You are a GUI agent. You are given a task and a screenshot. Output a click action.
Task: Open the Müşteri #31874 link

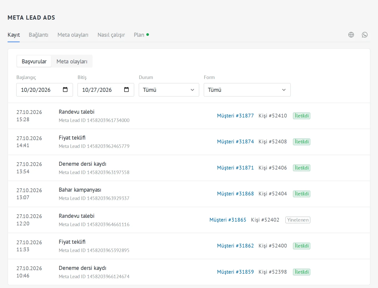coord(235,142)
